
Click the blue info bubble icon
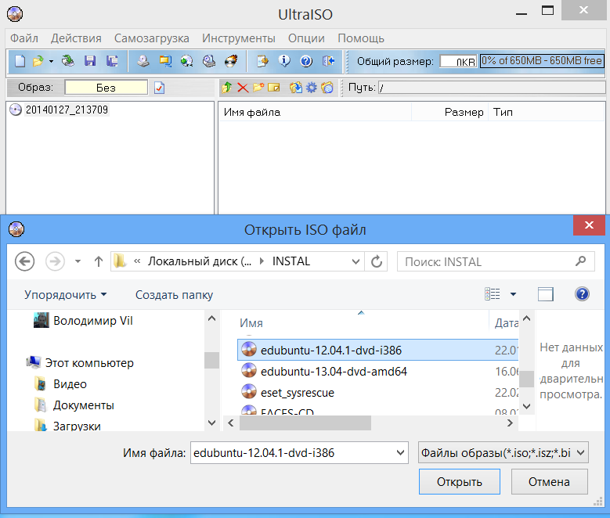(284, 61)
